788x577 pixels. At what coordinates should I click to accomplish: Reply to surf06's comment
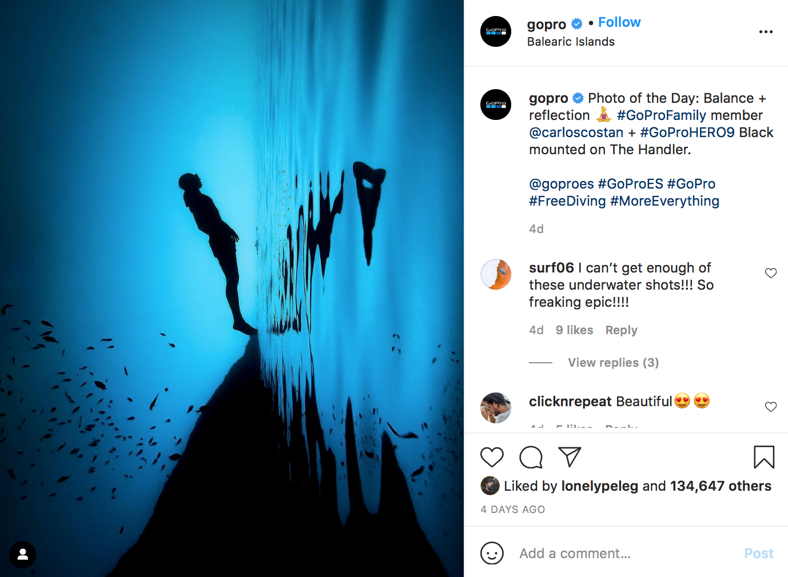[621, 330]
